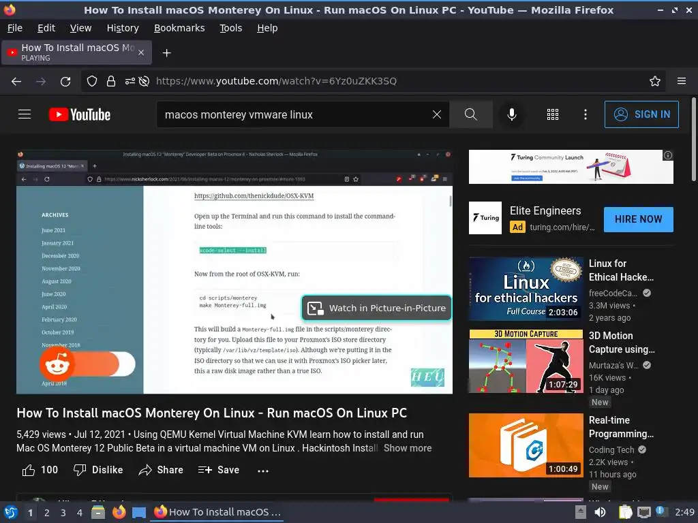Click the video player to pause
698x523 pixels.
coord(234,272)
